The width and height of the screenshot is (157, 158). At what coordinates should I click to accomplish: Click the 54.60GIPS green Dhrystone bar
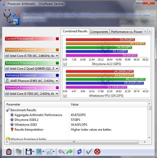(x=99, y=47)
